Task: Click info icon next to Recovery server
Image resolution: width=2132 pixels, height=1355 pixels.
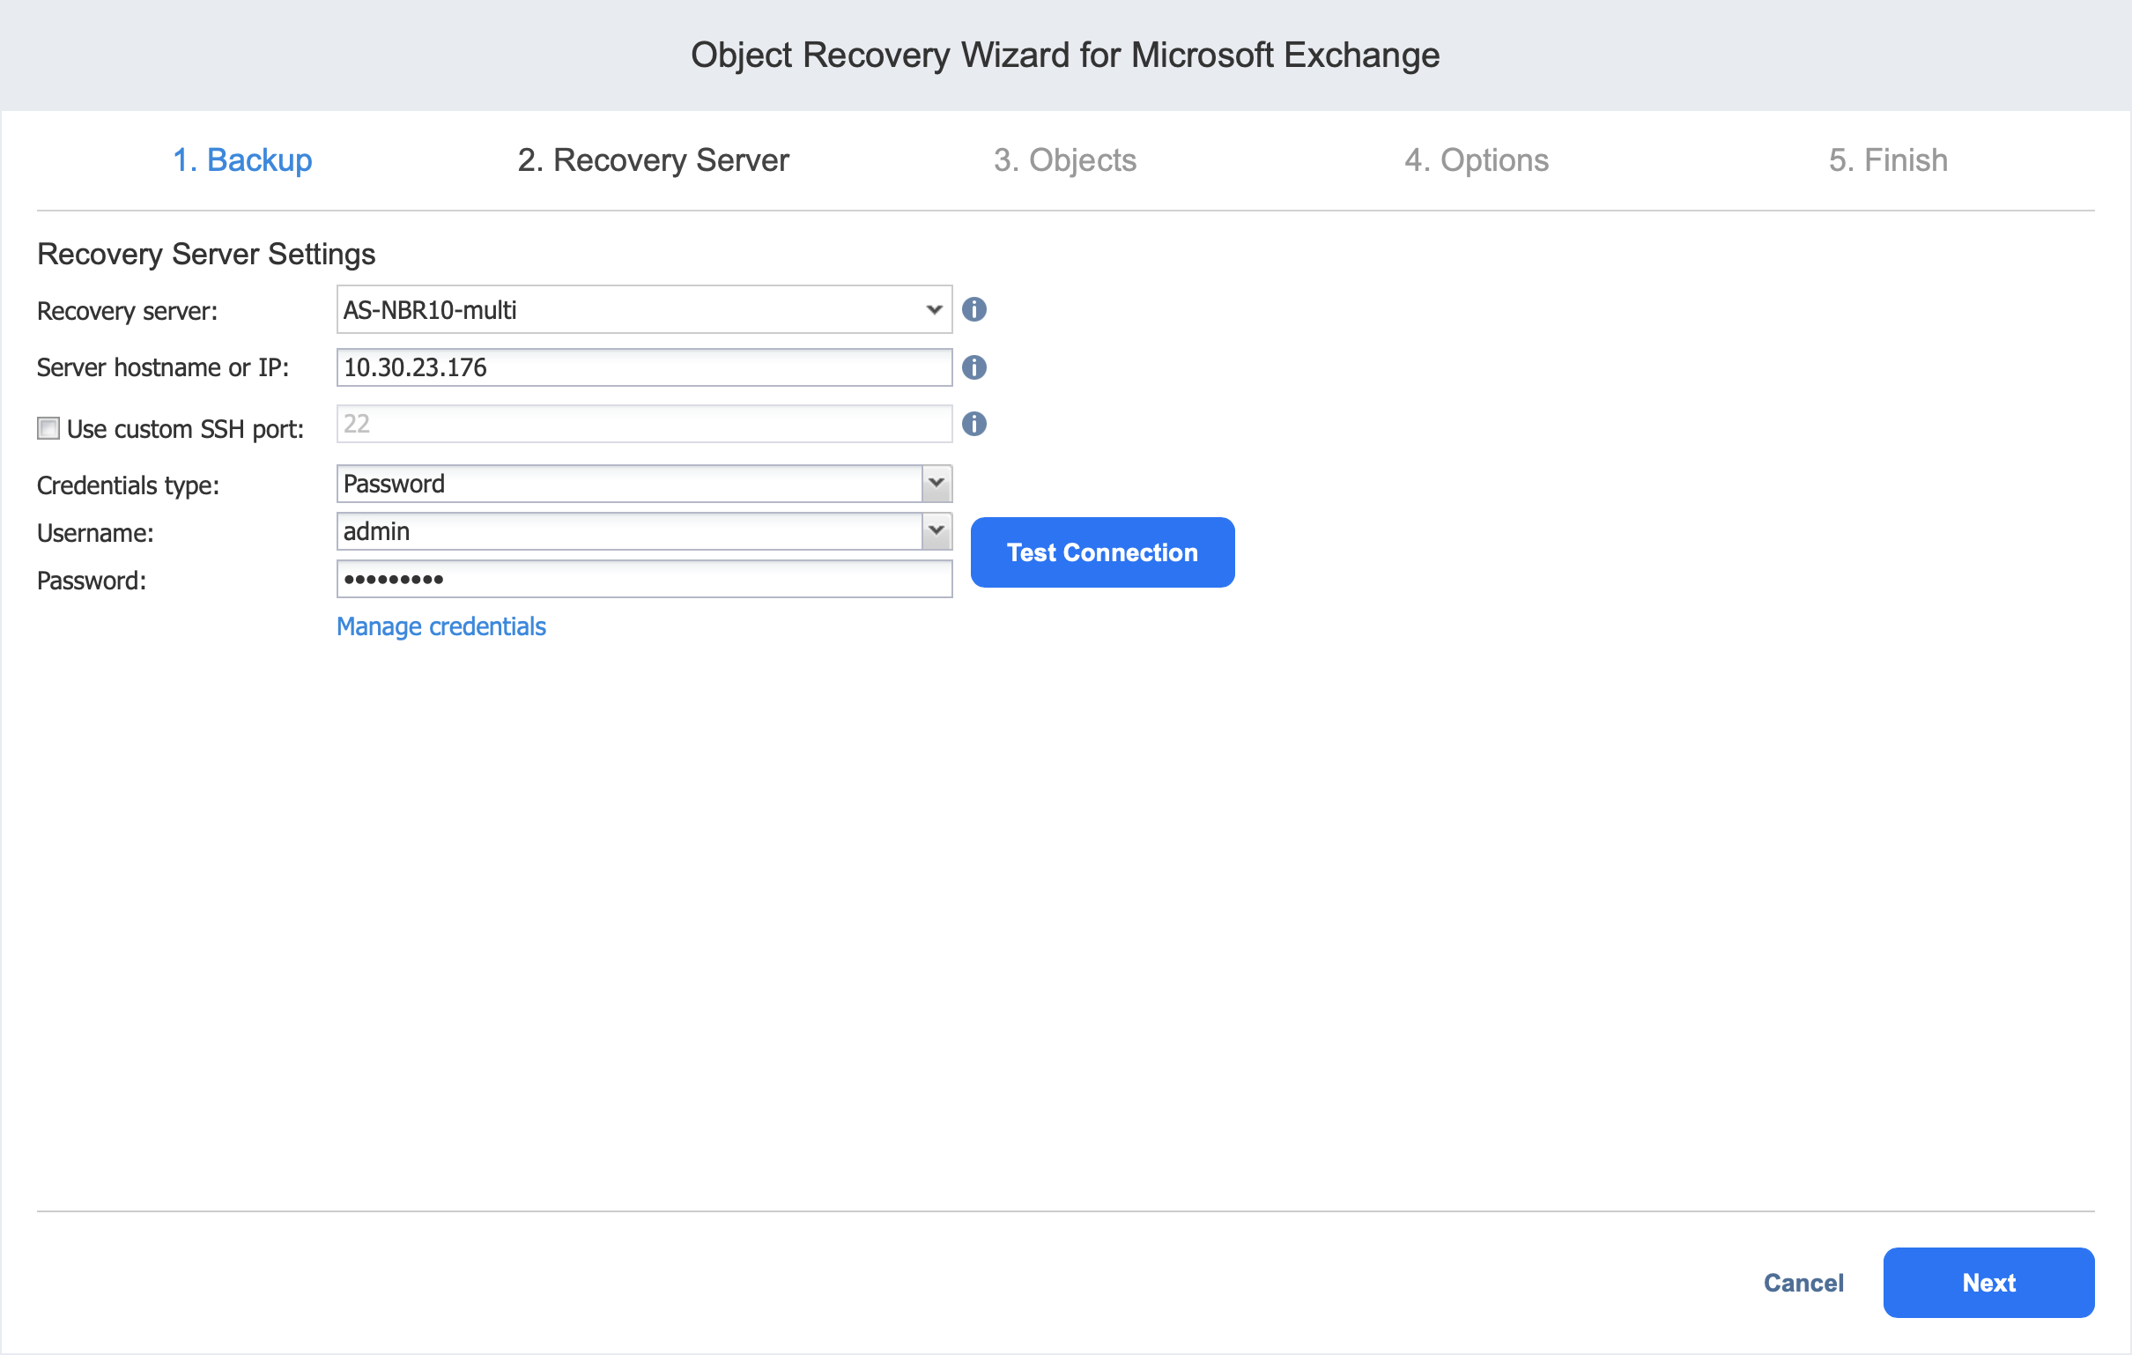Action: 973,309
